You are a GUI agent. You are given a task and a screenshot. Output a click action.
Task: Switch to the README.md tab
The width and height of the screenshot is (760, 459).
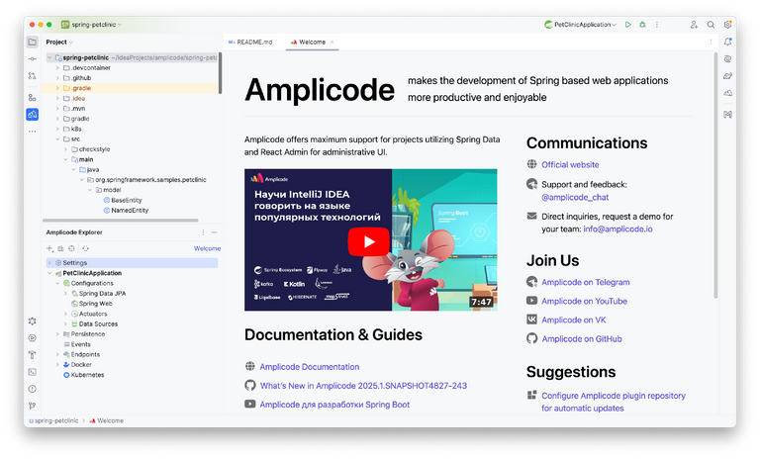click(251, 43)
